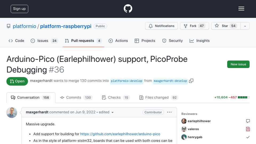Fork the repository

click(194, 26)
